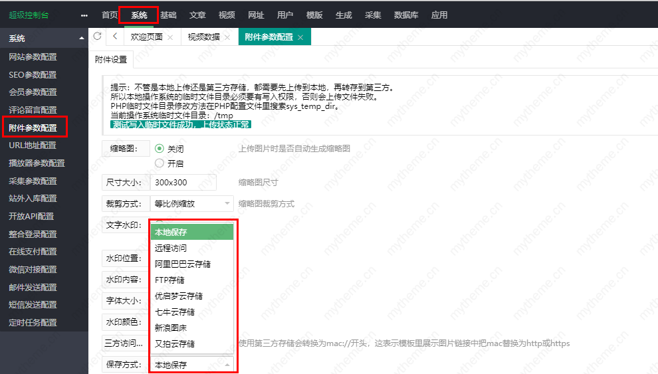Go to 播放器参数配置 in sidebar
This screenshot has width=658, height=374.
tap(37, 163)
